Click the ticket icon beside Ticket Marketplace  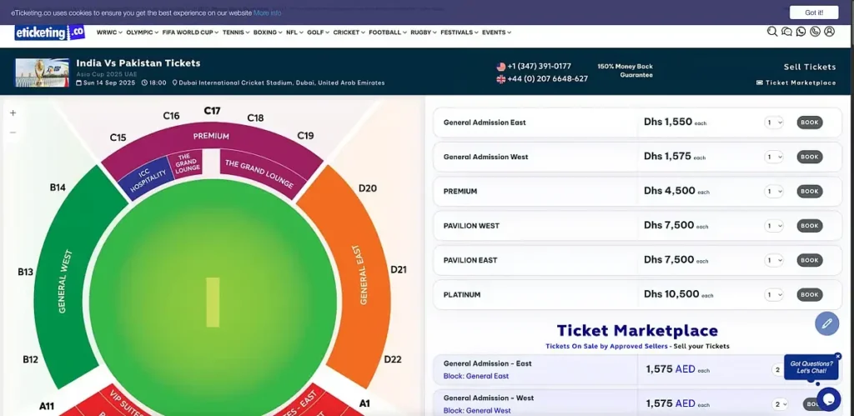(x=760, y=83)
